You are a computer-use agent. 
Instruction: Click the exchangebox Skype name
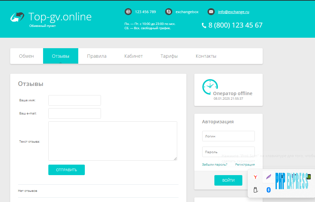pos(187,12)
